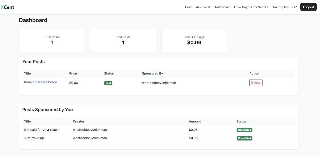320x156 pixels.
Task: Select the Dashboard nav item
Action: coord(222,7)
